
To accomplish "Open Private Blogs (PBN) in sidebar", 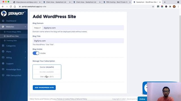I will click(14, 32).
